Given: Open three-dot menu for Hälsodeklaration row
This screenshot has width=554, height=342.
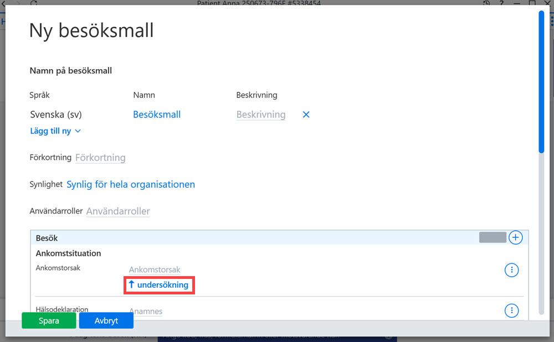Looking at the screenshot, I should pos(511,310).
